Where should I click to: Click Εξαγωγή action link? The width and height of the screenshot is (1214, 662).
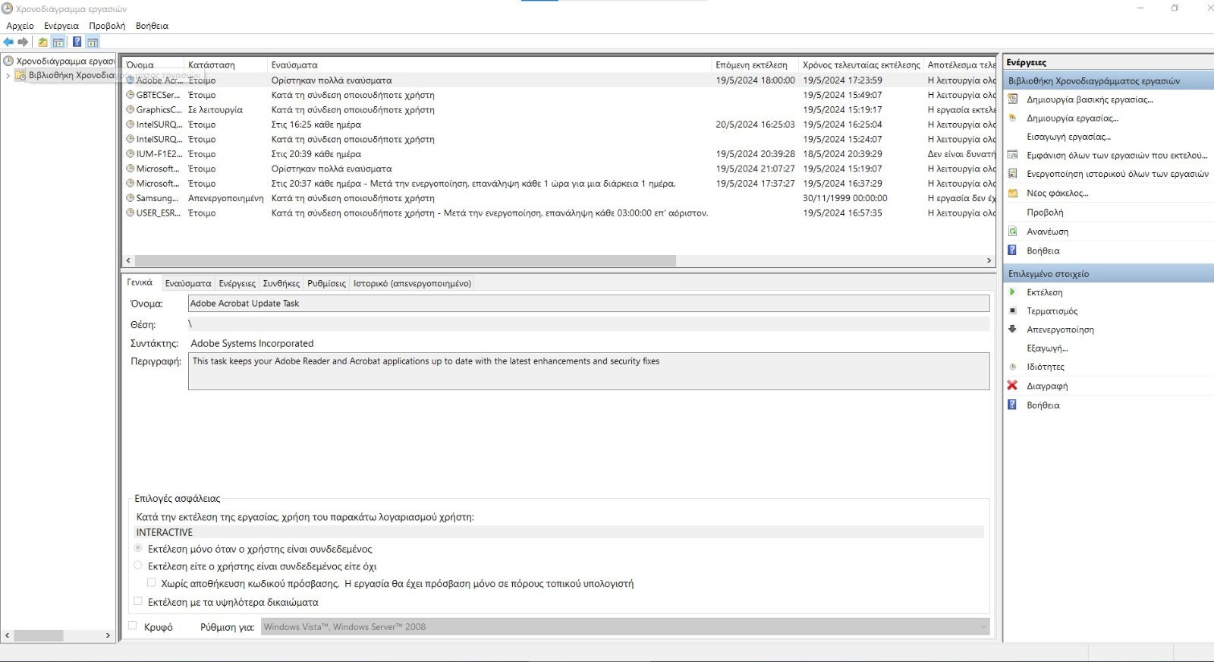(1047, 348)
